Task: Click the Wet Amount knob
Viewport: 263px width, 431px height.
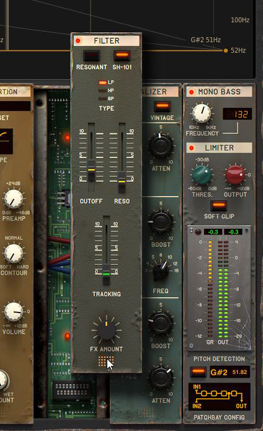Action: (x=2, y=380)
